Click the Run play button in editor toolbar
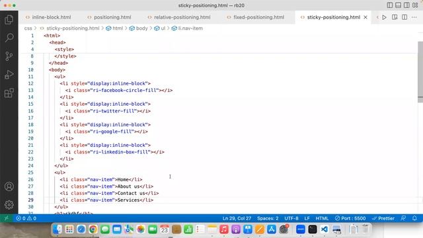This screenshot has height=238, width=423. (x=385, y=17)
